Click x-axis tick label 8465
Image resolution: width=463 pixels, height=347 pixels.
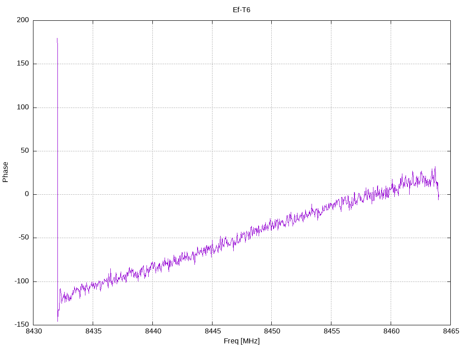(x=451, y=331)
